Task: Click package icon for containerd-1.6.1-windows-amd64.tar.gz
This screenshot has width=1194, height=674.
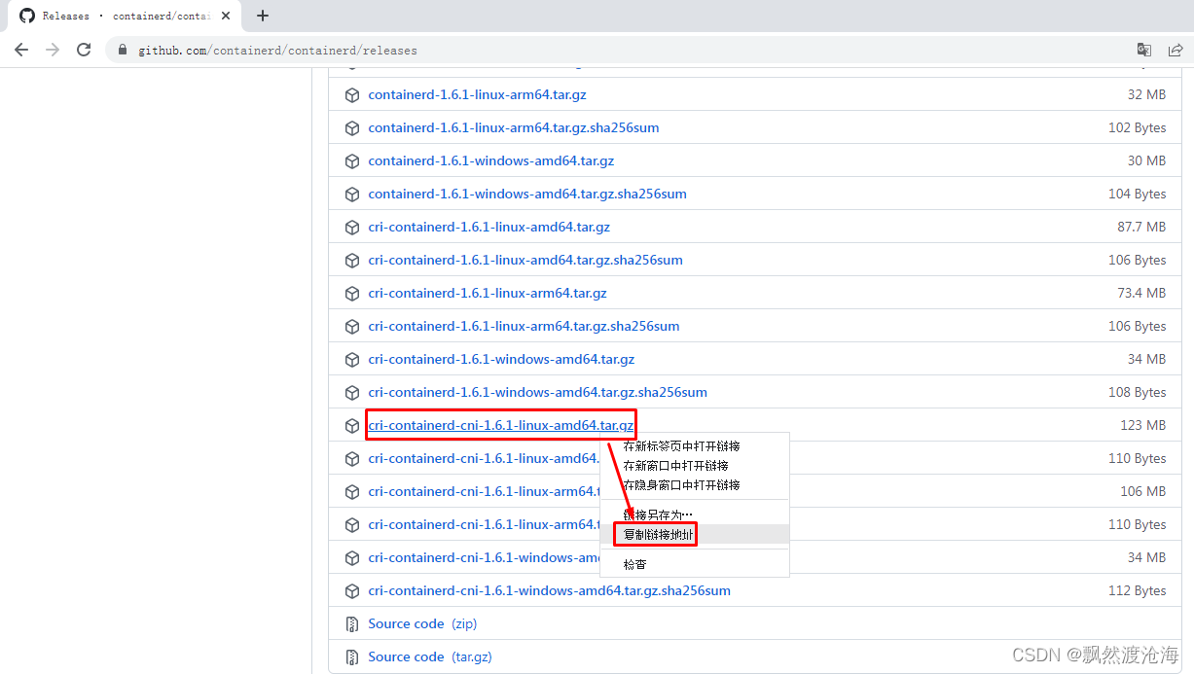Action: point(352,161)
